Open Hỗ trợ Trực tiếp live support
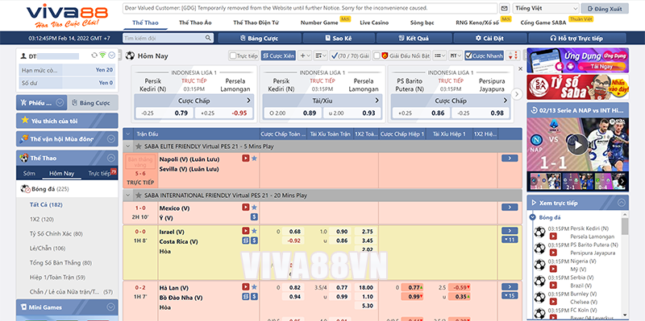Viewport: 645px width, 321px height. pos(577,38)
